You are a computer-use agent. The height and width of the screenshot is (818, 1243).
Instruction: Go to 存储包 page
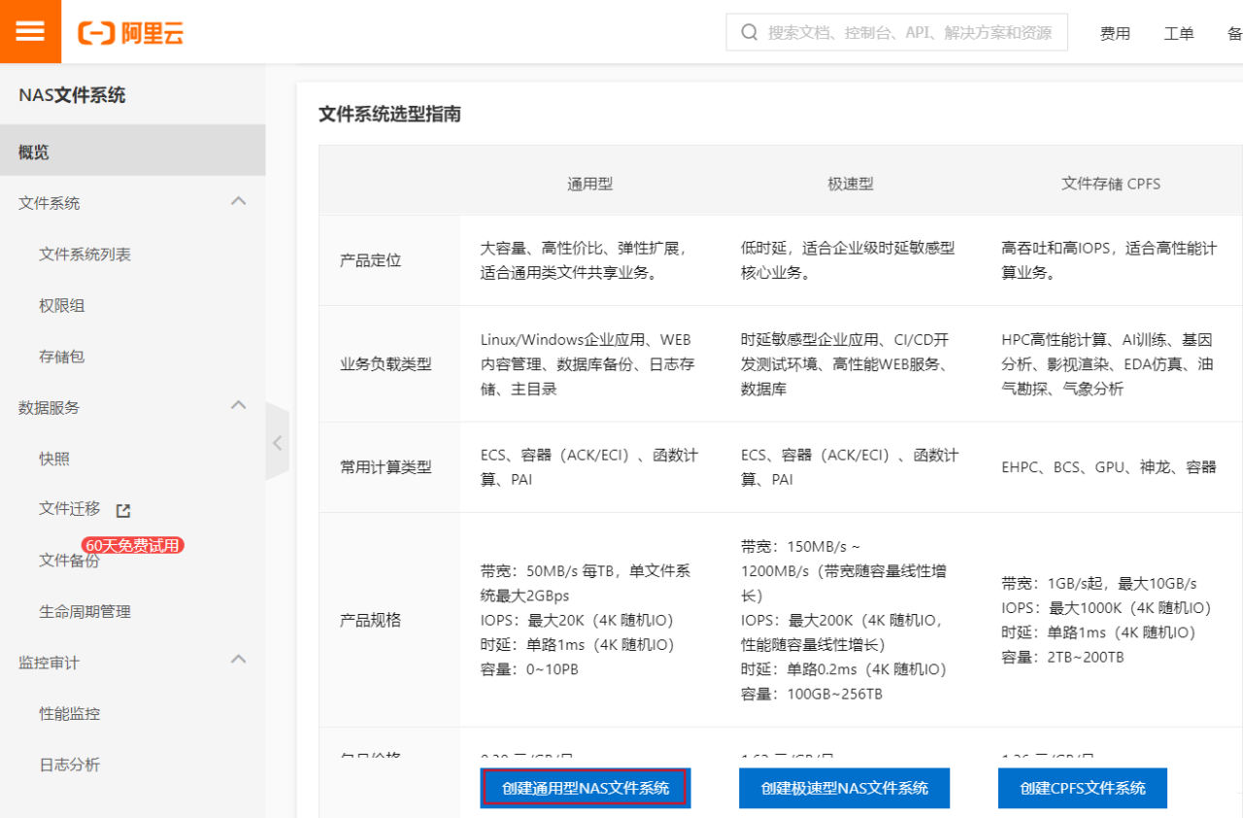(x=61, y=357)
